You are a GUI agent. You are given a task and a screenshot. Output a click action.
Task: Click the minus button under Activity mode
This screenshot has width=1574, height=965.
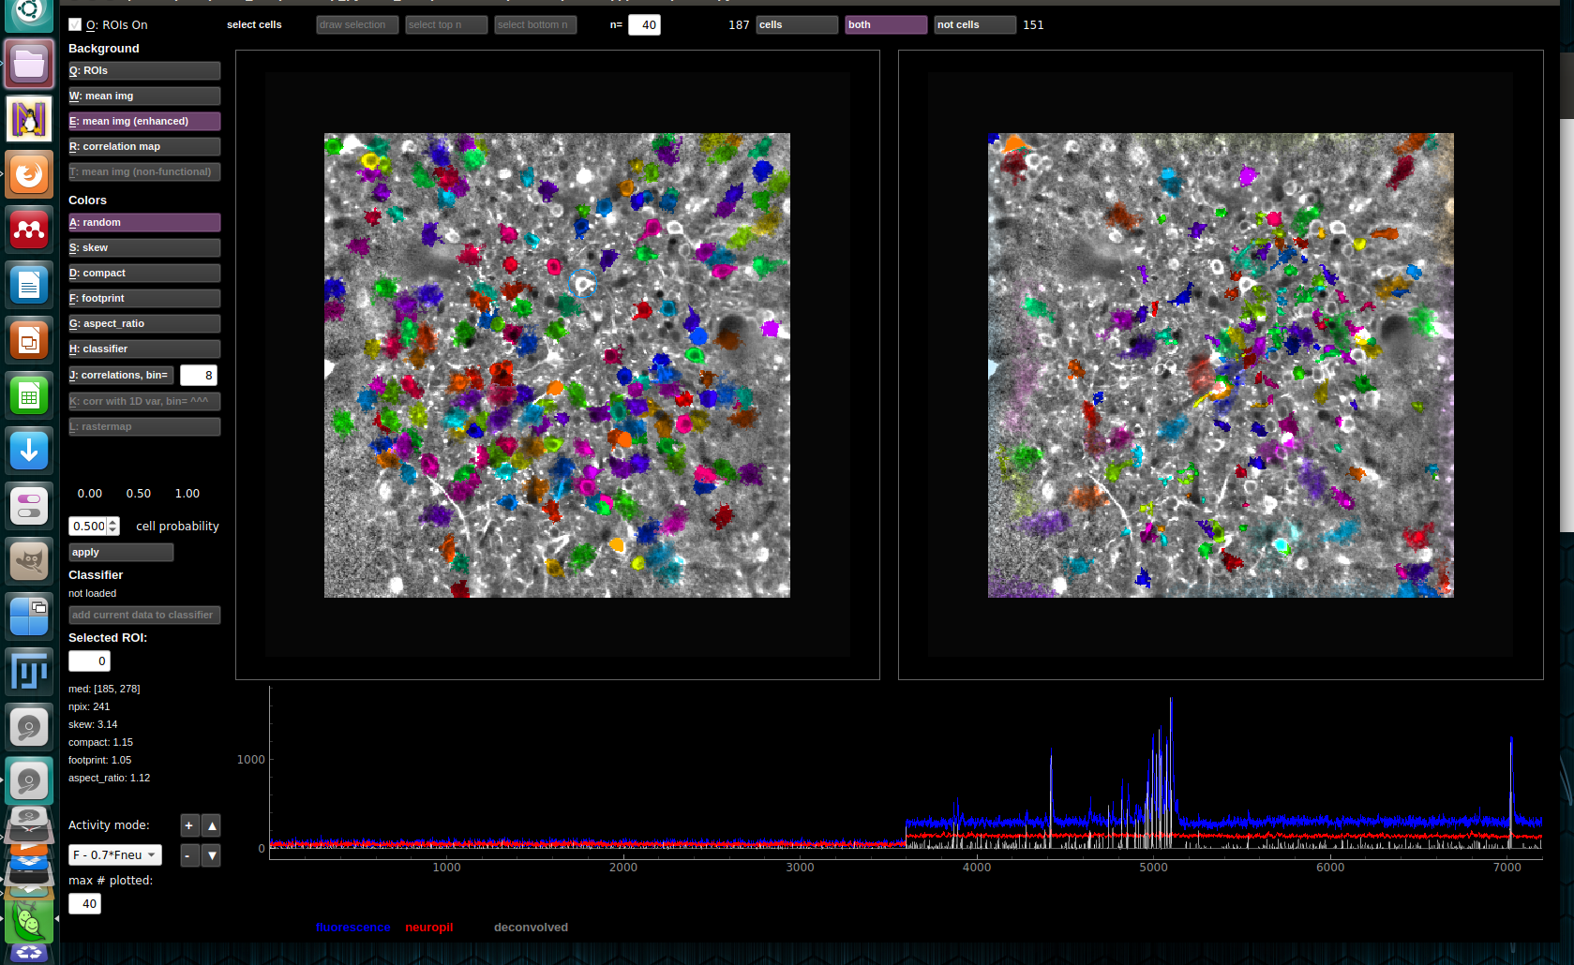coord(188,855)
